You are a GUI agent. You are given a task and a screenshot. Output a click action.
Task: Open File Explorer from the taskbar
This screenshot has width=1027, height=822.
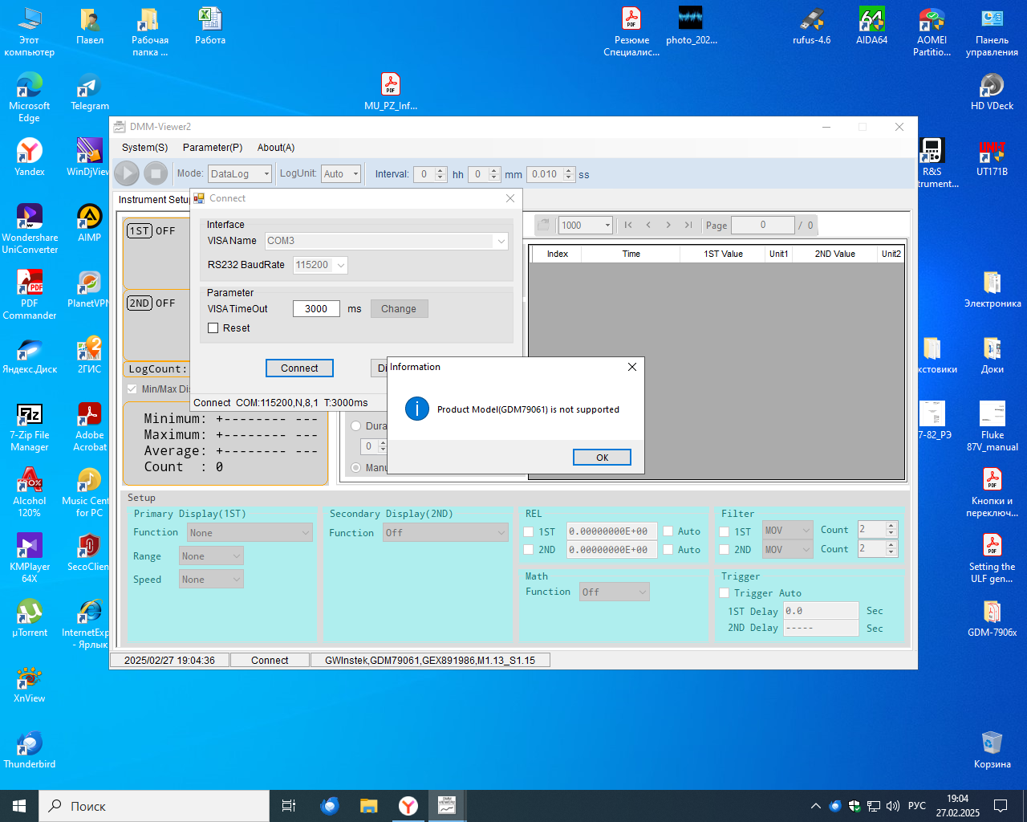(x=368, y=806)
